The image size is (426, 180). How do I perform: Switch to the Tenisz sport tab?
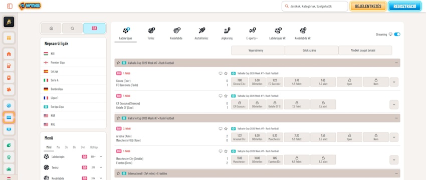pyautogui.click(x=151, y=33)
